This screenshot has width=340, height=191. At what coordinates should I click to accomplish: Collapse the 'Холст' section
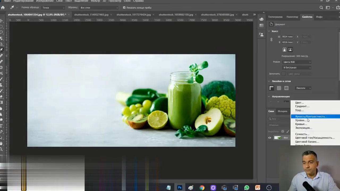coord(269,31)
